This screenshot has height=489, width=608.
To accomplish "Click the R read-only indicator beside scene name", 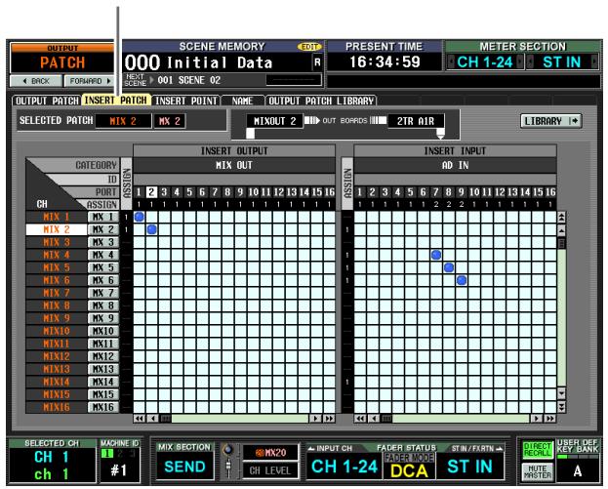I will click(317, 62).
